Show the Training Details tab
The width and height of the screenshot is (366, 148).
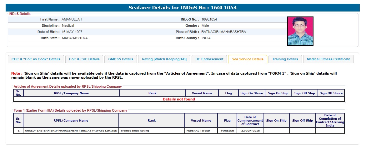click(285, 59)
